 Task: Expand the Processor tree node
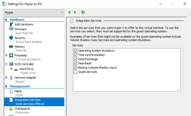6,55
